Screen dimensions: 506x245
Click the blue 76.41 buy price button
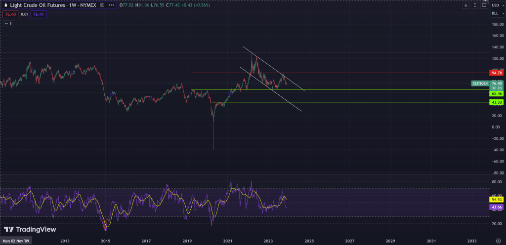[38, 15]
